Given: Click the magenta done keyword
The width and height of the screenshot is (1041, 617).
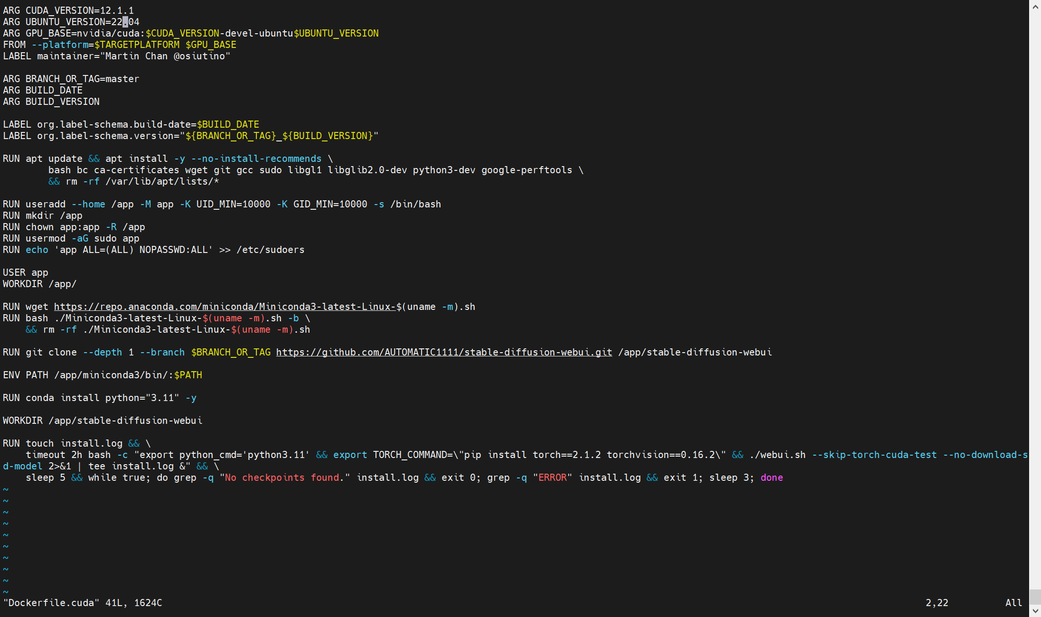Looking at the screenshot, I should pyautogui.click(x=771, y=477).
